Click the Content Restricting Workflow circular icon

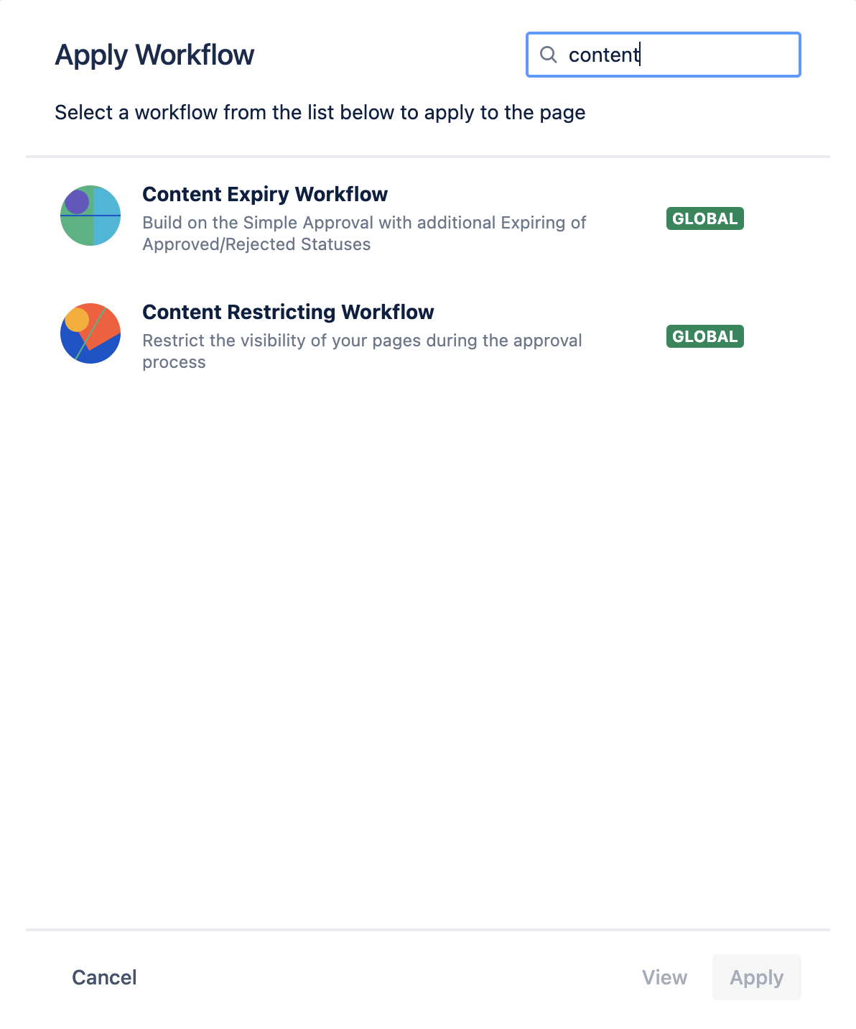pyautogui.click(x=90, y=333)
